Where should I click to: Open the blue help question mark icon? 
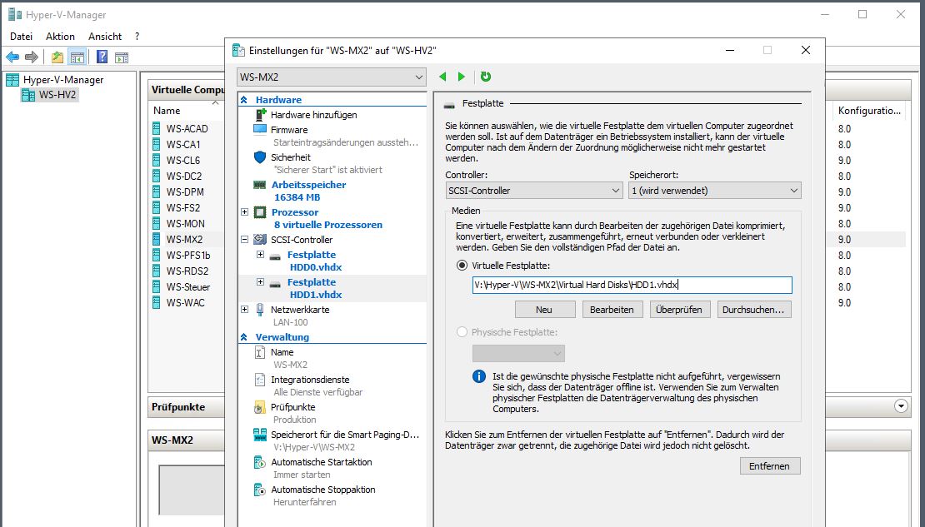coord(102,57)
